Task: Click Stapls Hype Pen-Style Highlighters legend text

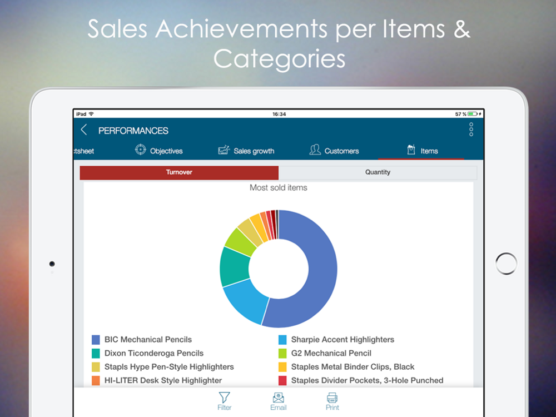Action: pyautogui.click(x=169, y=366)
